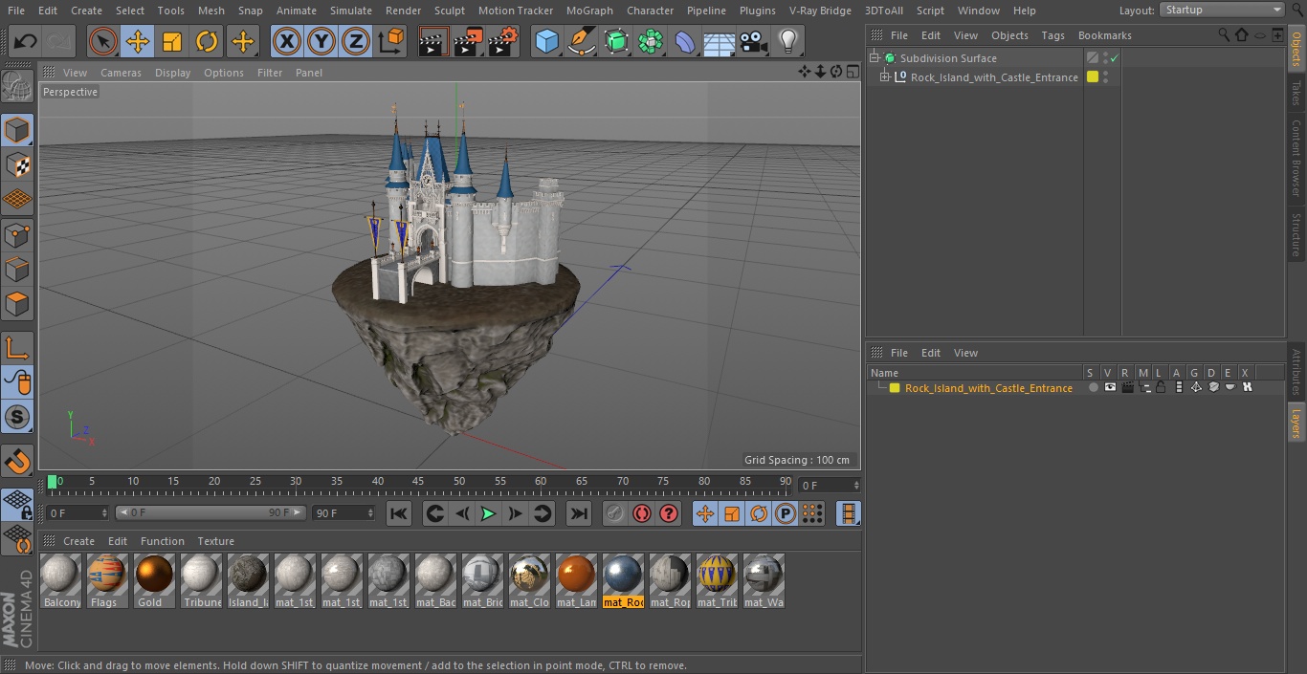Expand Rock_Island_with_Castle_Entrance object node
Screen dimensions: 1307x674
click(x=885, y=77)
